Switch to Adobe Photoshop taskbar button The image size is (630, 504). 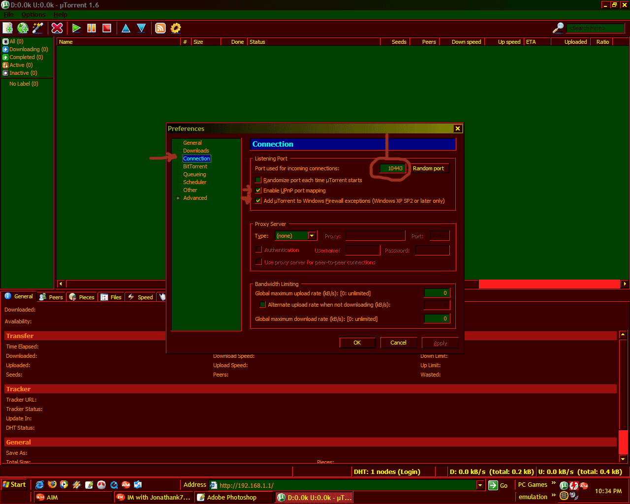pyautogui.click(x=233, y=497)
